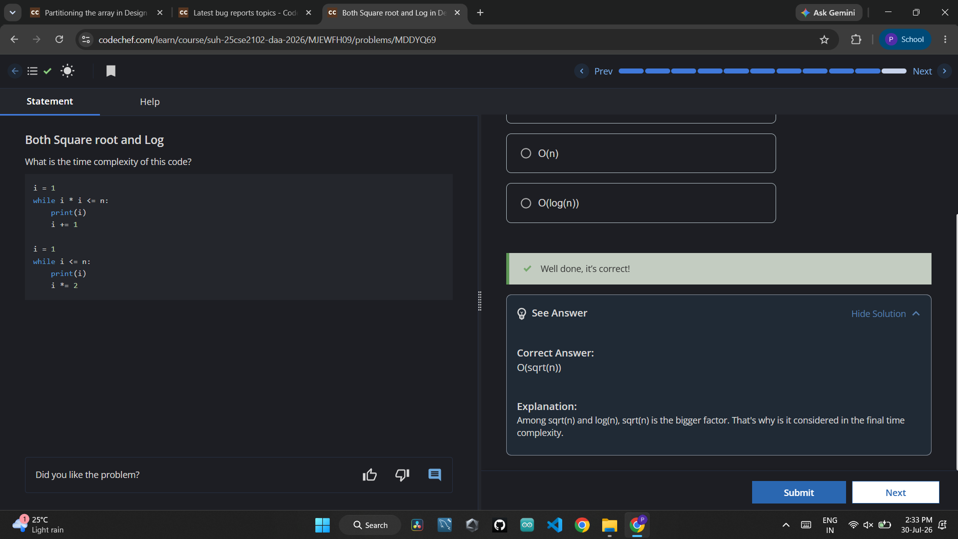Switch to the Help tab
The height and width of the screenshot is (539, 958).
(149, 101)
